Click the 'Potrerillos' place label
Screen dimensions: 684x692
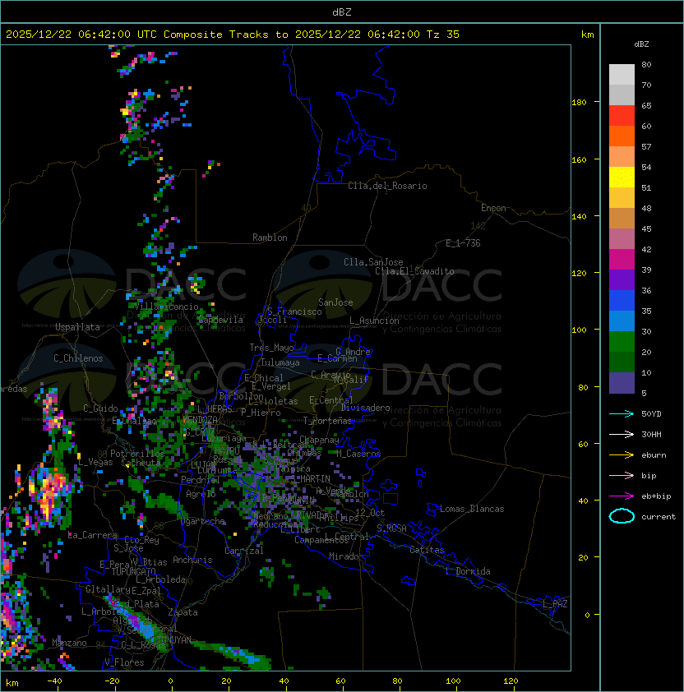pyautogui.click(x=137, y=454)
